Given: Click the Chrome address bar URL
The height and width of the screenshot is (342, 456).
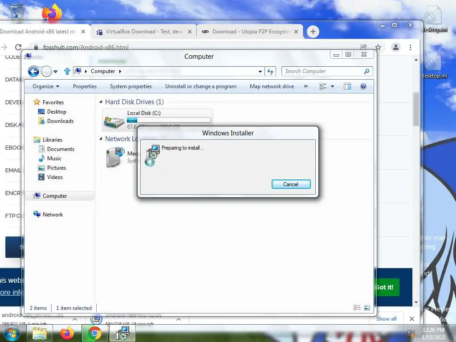Looking at the screenshot, I should tap(86, 47).
